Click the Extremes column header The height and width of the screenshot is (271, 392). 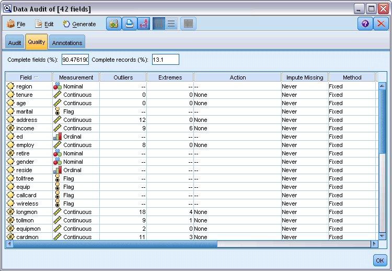pyautogui.click(x=170, y=77)
